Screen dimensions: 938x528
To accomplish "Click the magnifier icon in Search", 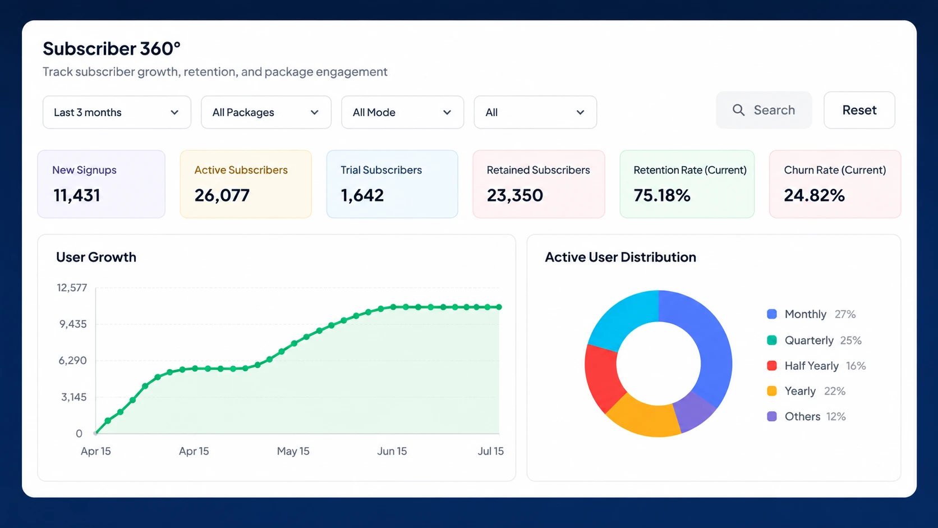I will pyautogui.click(x=738, y=110).
